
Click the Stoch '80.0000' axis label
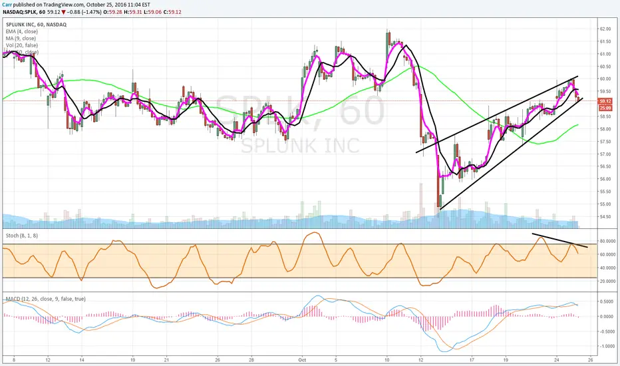pyautogui.click(x=607, y=241)
